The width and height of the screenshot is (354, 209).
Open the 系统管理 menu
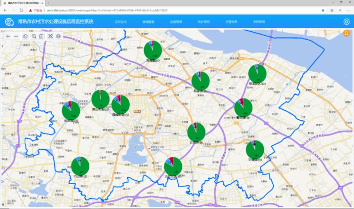259,22
